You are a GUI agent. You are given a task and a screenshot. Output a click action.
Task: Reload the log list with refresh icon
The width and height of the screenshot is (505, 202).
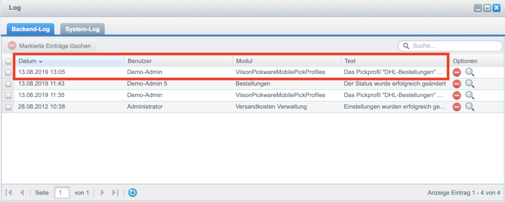click(x=132, y=193)
